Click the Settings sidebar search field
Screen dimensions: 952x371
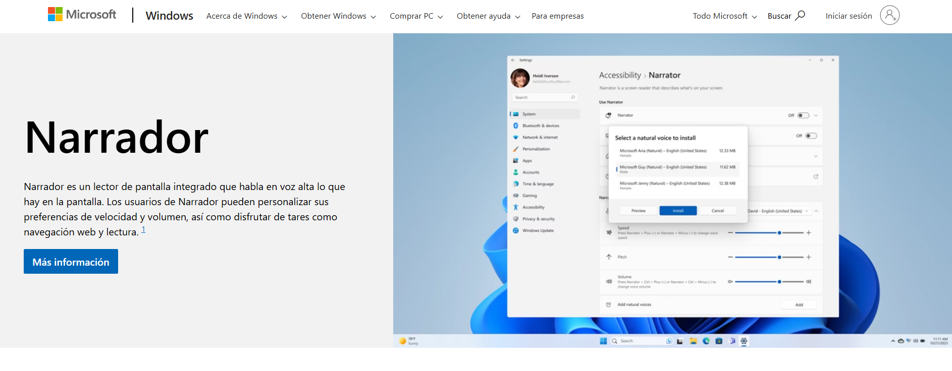click(x=545, y=97)
